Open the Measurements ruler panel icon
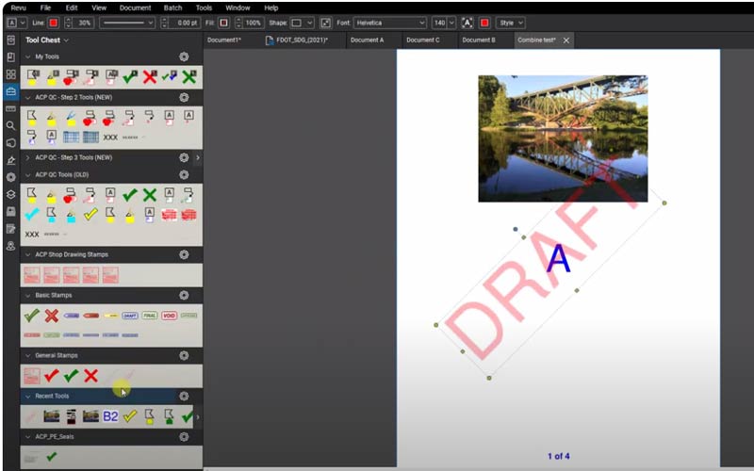 [10, 108]
